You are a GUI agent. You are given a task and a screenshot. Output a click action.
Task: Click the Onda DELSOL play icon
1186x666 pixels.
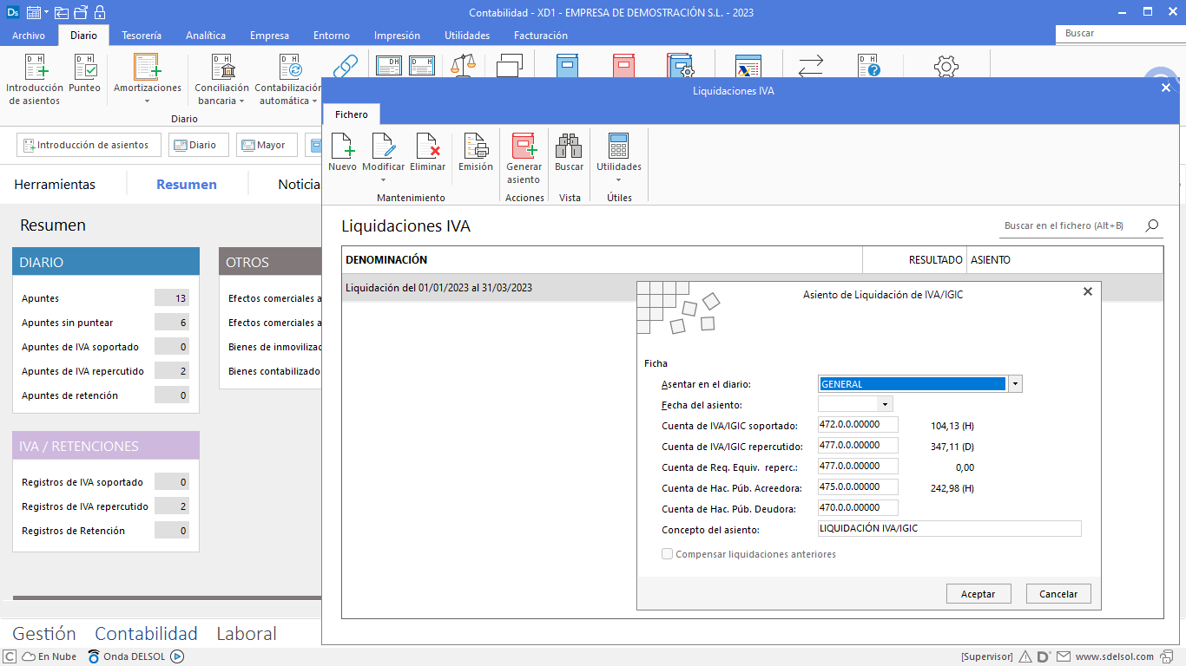click(x=177, y=656)
